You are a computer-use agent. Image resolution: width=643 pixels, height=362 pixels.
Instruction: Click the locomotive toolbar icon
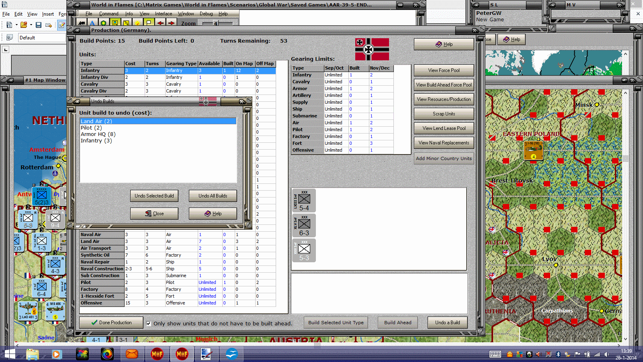(x=81, y=23)
